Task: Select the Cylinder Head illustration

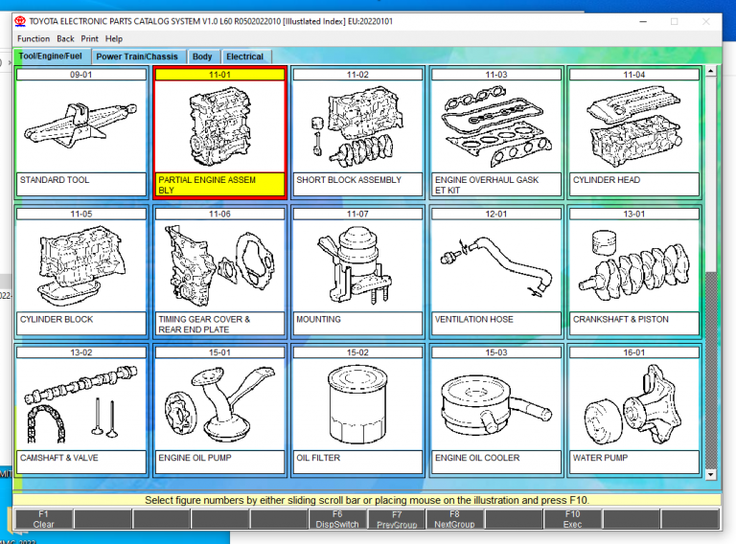Action: [634, 126]
